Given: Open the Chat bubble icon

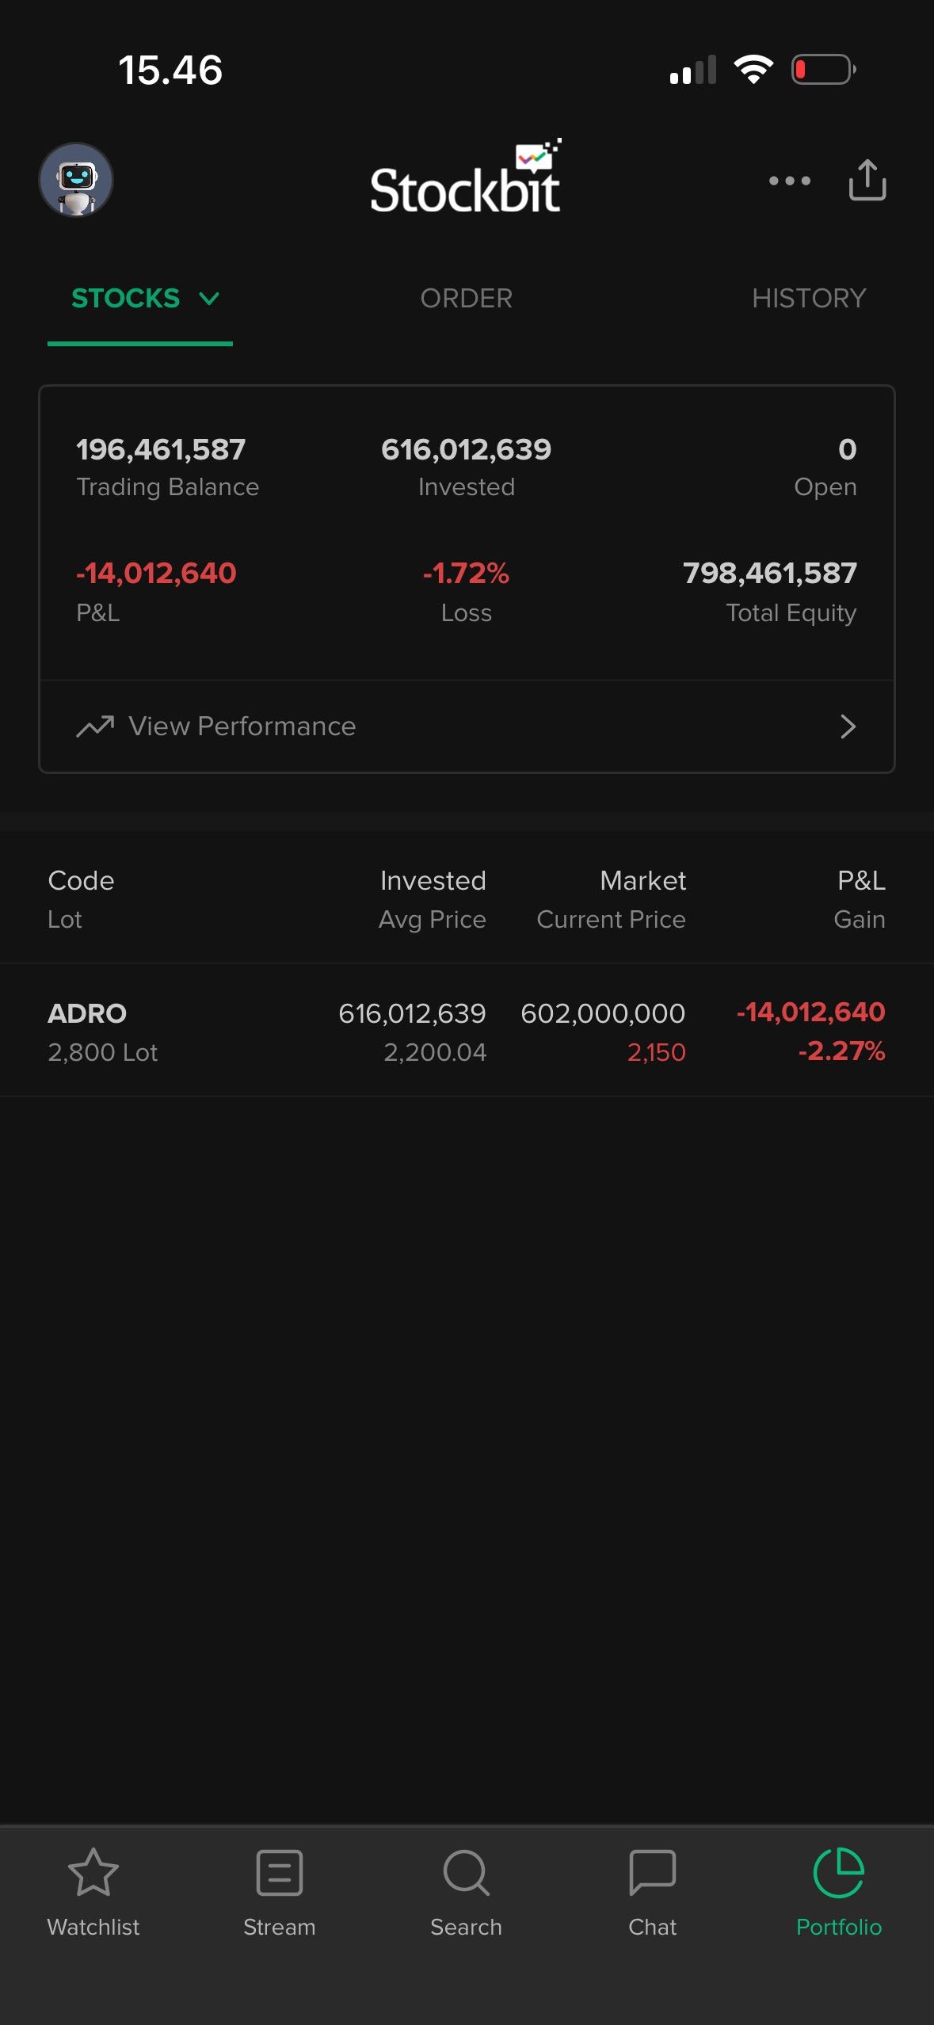Looking at the screenshot, I should pos(652,1873).
